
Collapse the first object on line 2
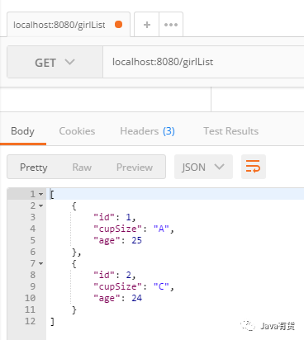pyautogui.click(x=41, y=205)
